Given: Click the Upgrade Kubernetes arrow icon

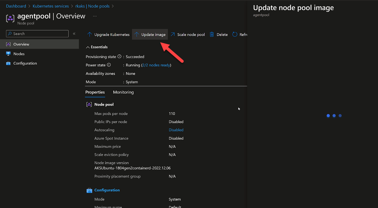Looking at the screenshot, I should tap(89, 34).
